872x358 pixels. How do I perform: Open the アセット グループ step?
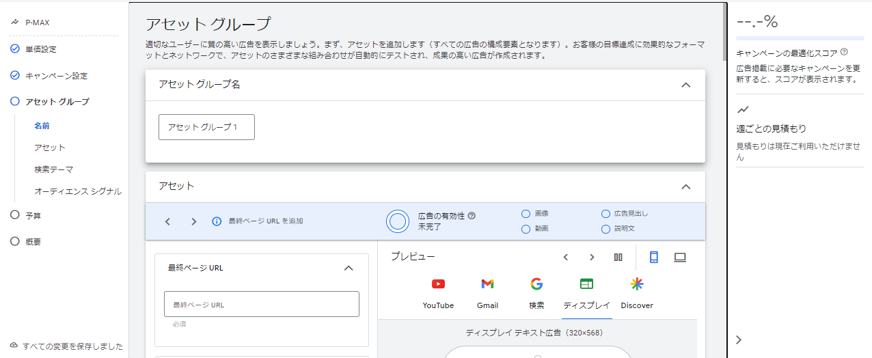[57, 102]
